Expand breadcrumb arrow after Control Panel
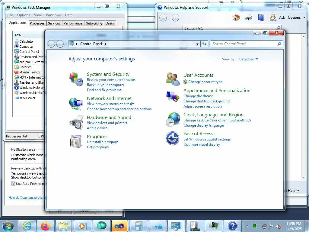 click(105, 44)
